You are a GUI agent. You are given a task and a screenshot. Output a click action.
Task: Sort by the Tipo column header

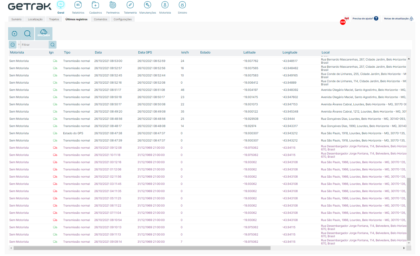click(67, 53)
